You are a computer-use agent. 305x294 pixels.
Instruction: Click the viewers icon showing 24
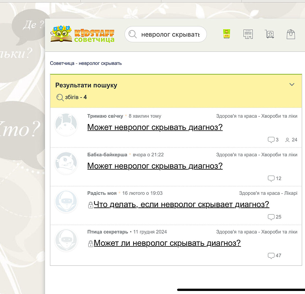pos(287,140)
